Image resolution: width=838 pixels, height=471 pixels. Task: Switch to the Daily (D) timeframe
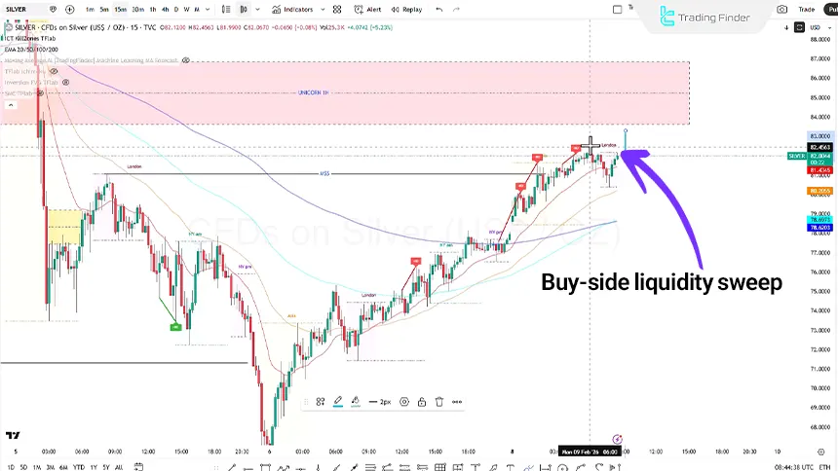point(176,9)
